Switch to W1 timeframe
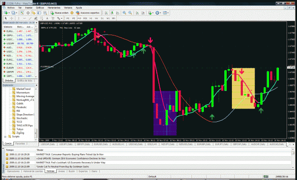 [108, 18]
